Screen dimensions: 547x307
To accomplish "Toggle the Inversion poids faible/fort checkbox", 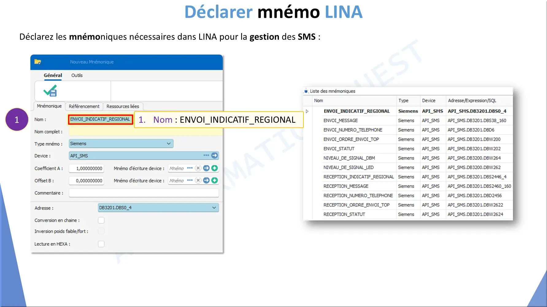I will (101, 231).
